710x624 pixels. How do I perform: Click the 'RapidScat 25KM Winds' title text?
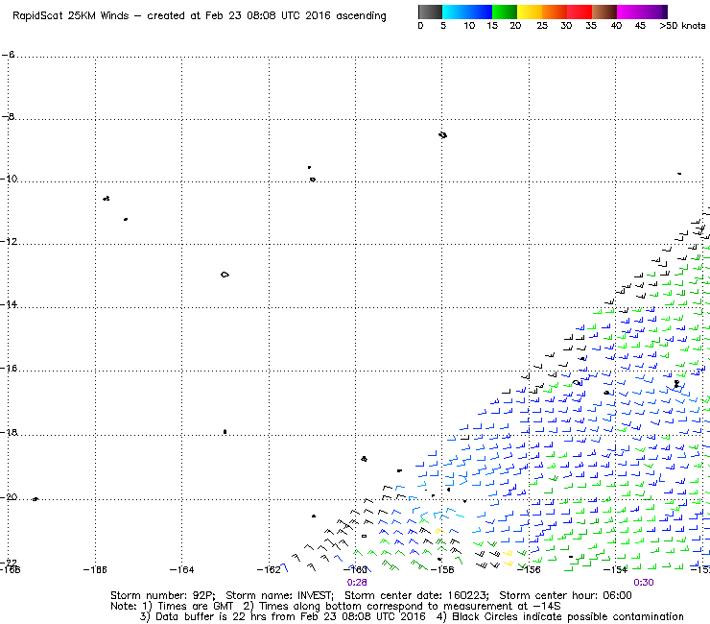pyautogui.click(x=71, y=16)
